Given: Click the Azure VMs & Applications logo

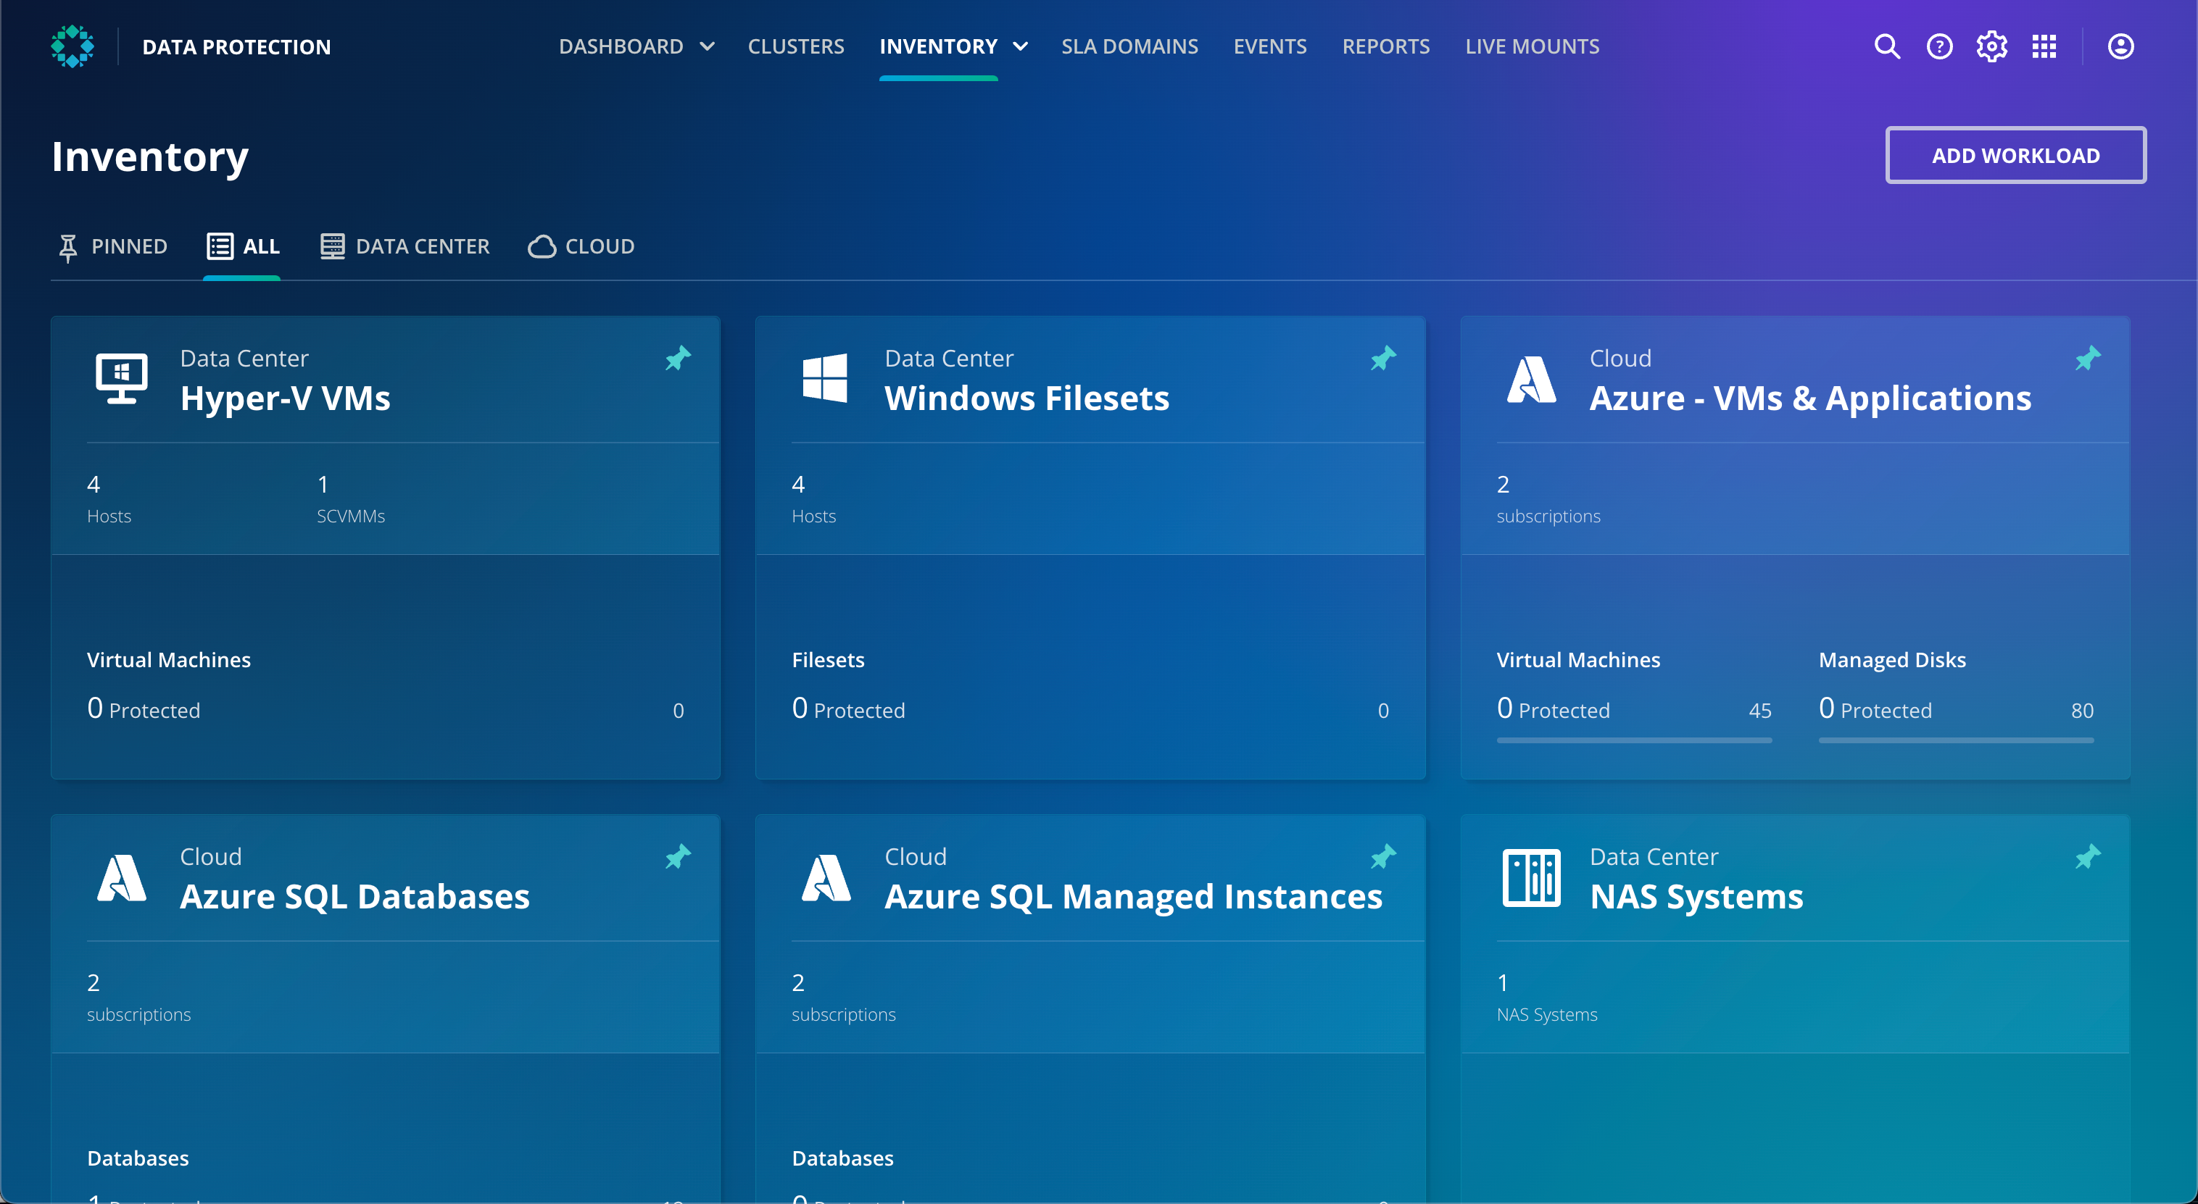Looking at the screenshot, I should click(1531, 380).
